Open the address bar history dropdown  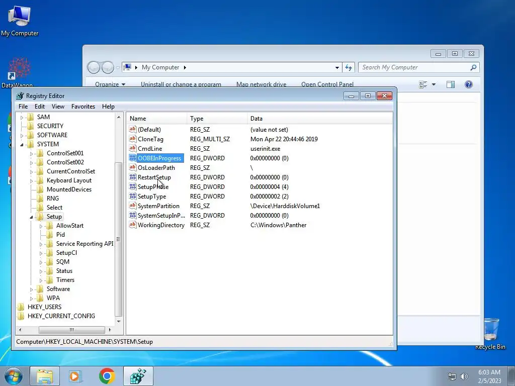point(337,68)
